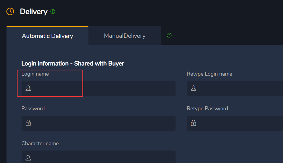This screenshot has height=163, width=283.
Task: Open the help icon next to Delivery heading
Action: click(x=53, y=12)
